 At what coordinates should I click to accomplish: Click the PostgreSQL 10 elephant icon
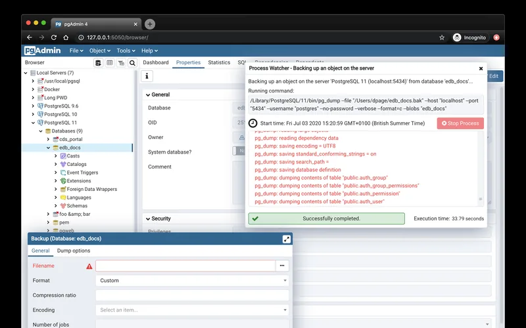pos(41,114)
